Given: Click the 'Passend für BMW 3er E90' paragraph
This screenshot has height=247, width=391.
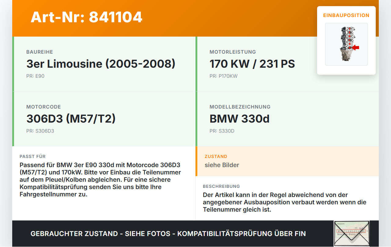Looking at the screenshot, I should [x=100, y=180].
